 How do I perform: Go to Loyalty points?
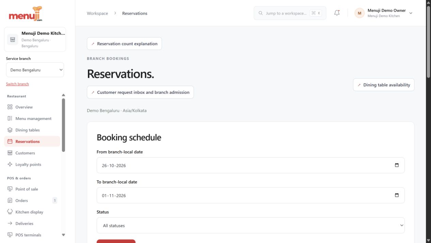[32, 165]
